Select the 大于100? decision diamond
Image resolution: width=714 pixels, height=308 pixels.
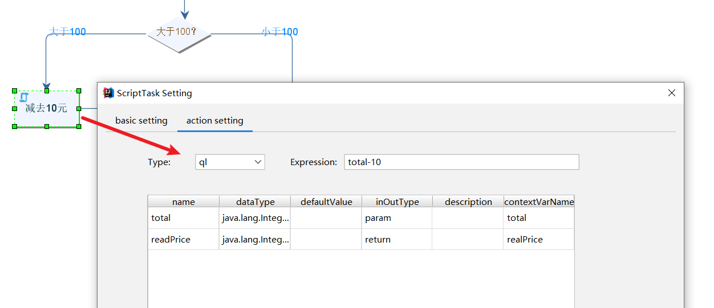click(x=179, y=32)
